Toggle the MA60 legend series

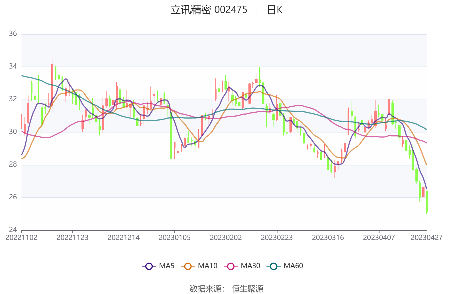(x=285, y=266)
